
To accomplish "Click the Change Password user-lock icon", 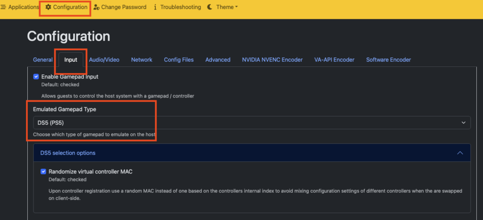I will pyautogui.click(x=97, y=7).
